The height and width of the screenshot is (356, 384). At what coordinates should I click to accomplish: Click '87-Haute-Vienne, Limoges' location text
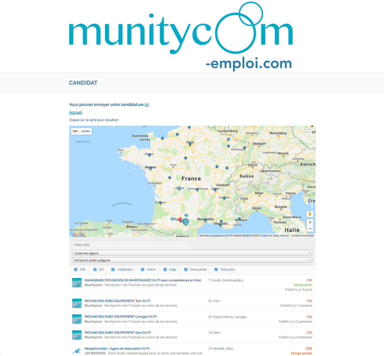click(x=228, y=317)
